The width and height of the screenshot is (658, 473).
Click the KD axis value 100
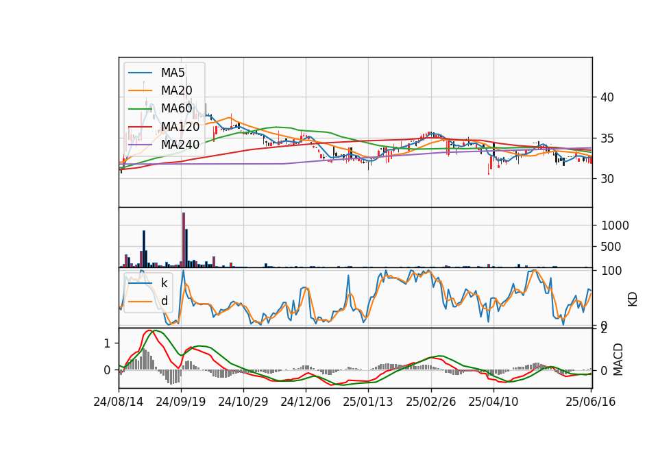611,271
